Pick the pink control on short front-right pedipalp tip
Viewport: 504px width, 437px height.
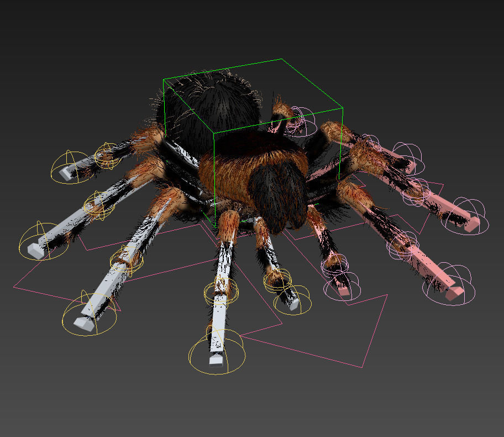pos(342,287)
